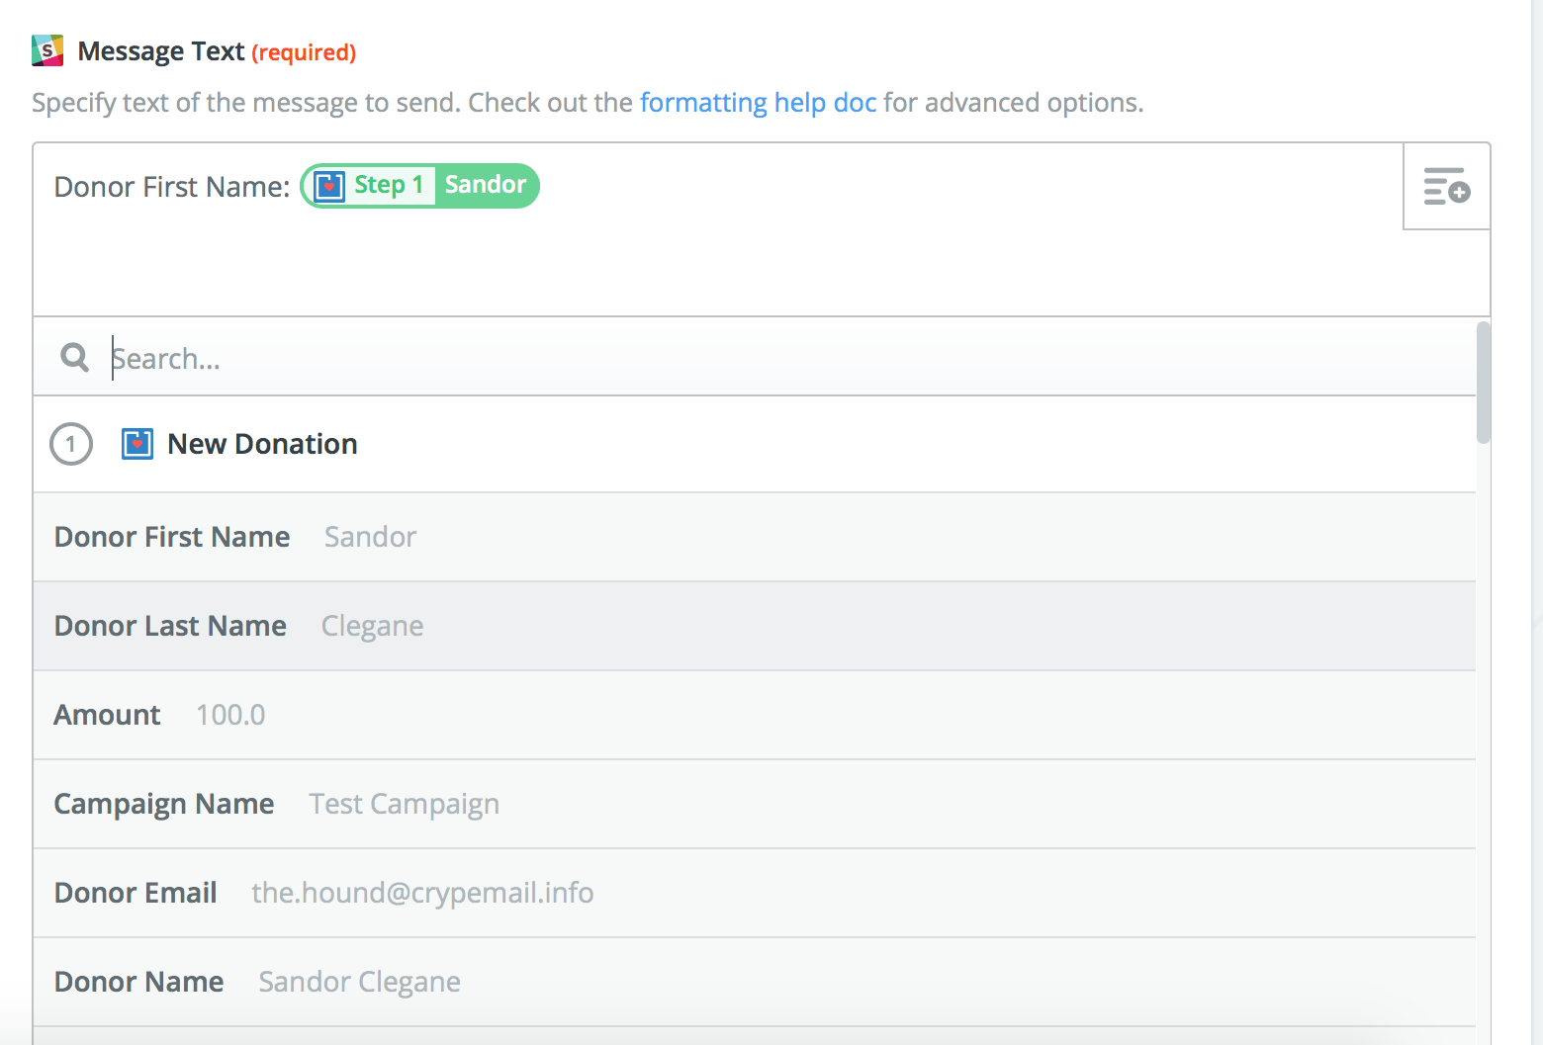The height and width of the screenshot is (1045, 1543).
Task: Click the step number 1 circle icon
Action: (x=71, y=444)
